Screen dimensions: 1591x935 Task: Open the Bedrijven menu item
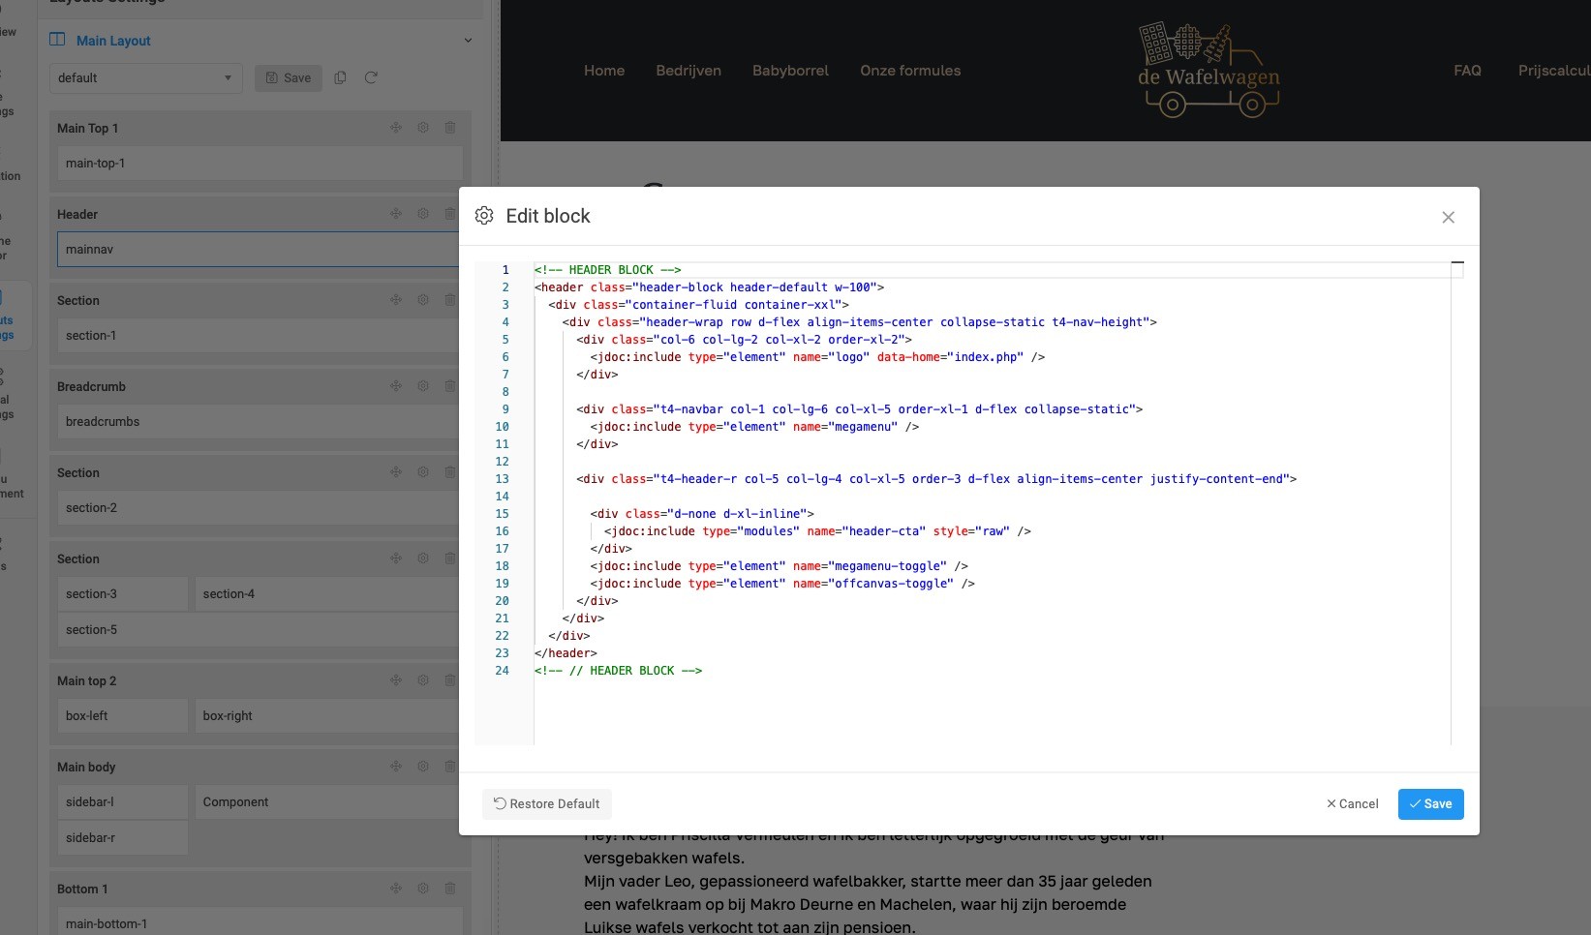click(688, 71)
